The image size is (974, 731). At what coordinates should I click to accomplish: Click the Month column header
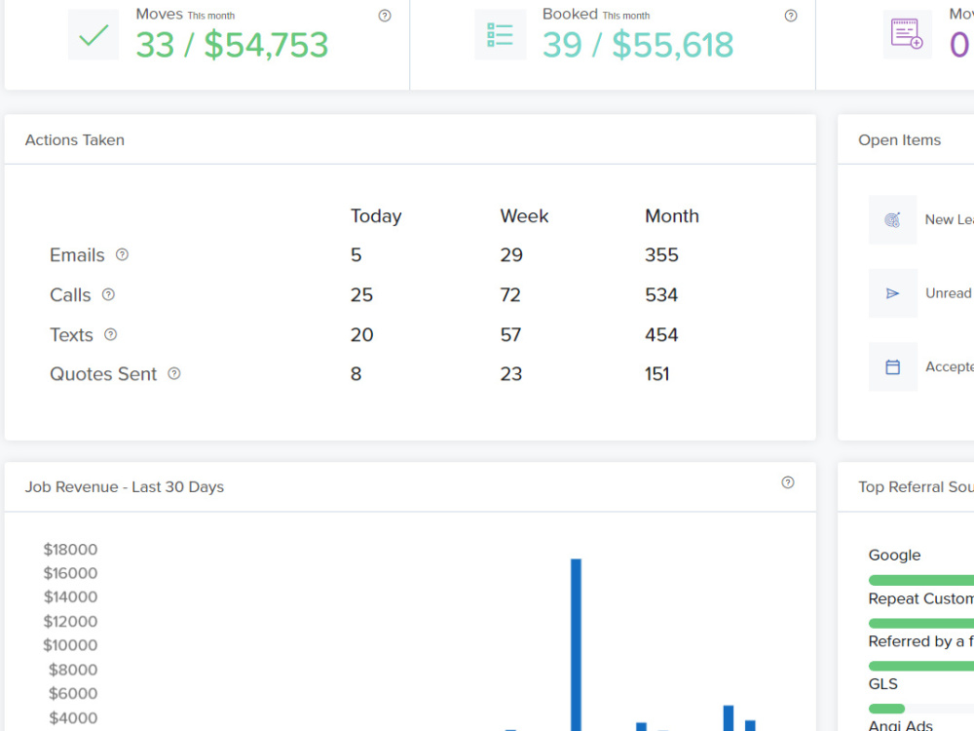click(x=672, y=215)
